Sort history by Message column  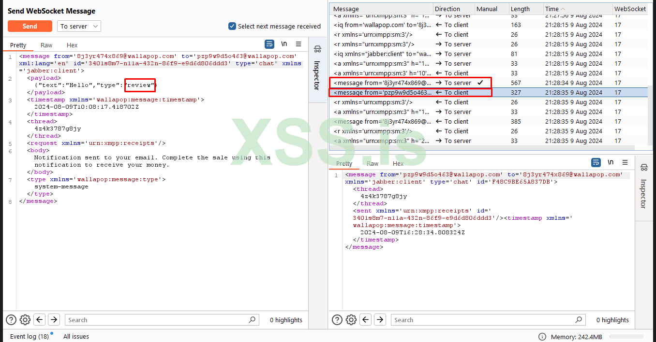tap(382, 9)
